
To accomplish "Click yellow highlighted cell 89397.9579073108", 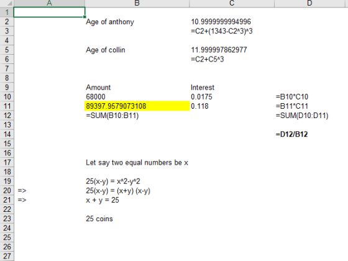I will [x=137, y=106].
